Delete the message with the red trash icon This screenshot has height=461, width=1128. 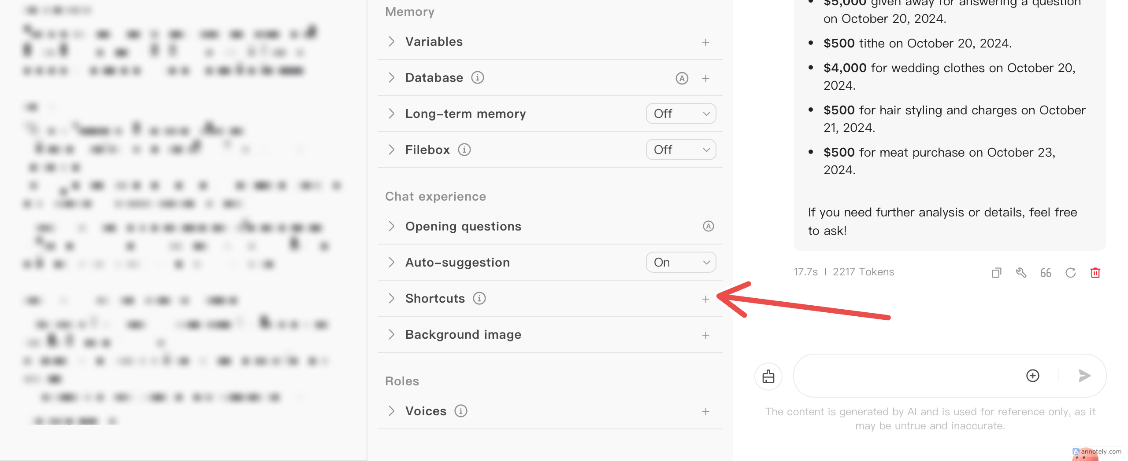pos(1095,273)
